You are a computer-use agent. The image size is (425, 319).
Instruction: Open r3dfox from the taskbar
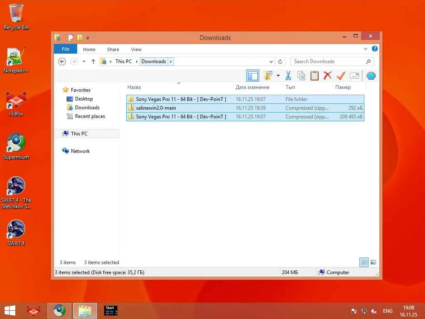[34, 311]
